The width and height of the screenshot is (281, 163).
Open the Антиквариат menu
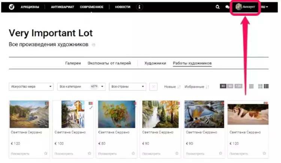62,7
